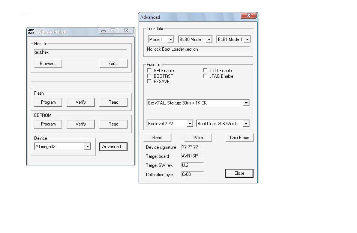Click the test.hex file path field
This screenshot has width=357, height=233.
[x=81, y=52]
